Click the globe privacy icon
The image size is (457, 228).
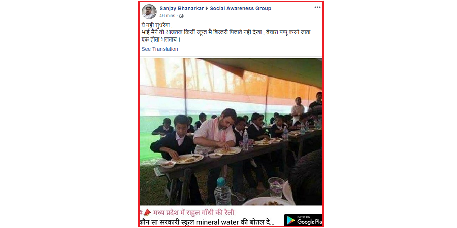181,16
